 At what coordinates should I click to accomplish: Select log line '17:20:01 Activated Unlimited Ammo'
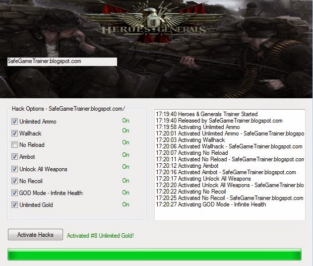[230, 133]
